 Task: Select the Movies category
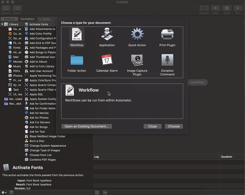[16, 62]
